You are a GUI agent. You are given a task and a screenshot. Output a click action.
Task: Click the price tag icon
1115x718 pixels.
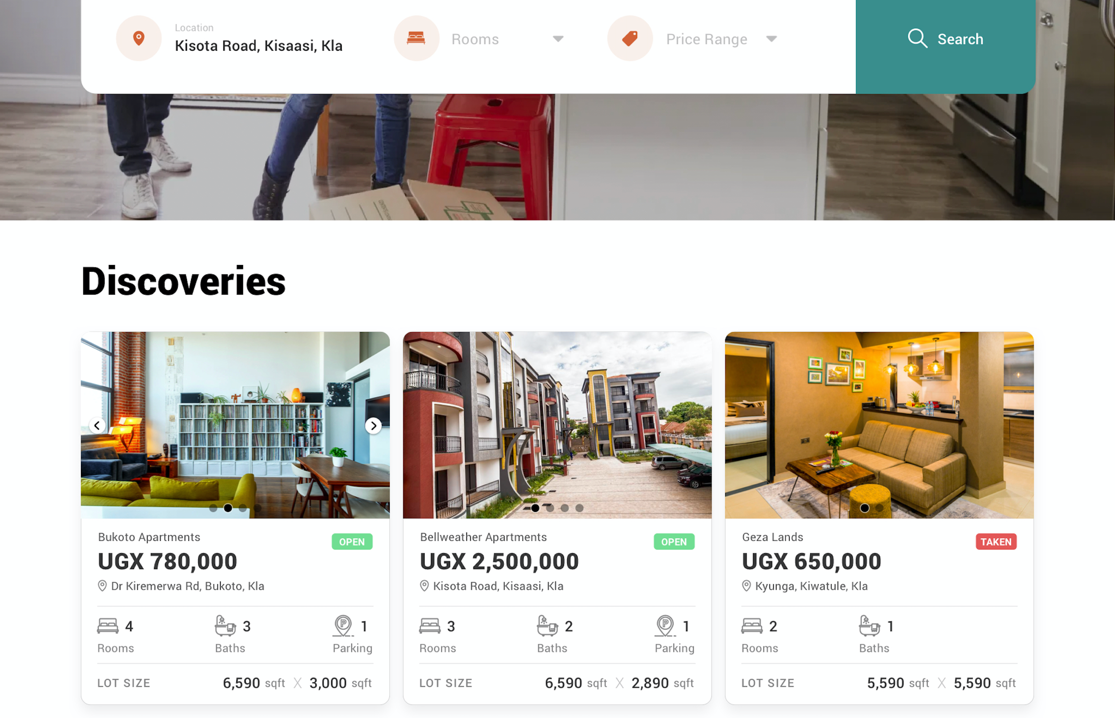tap(630, 38)
